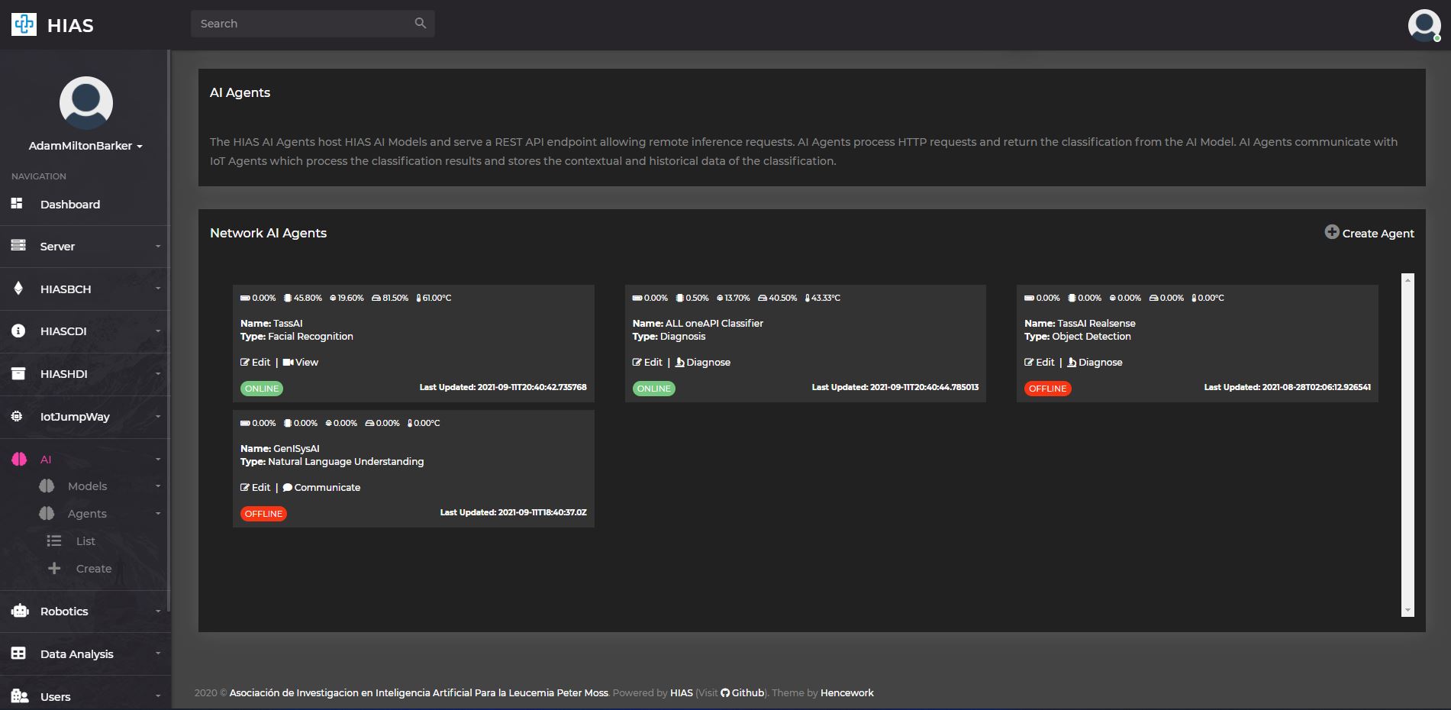Open the top-right user avatar
Image resolution: width=1451 pixels, height=710 pixels.
[x=1424, y=25]
